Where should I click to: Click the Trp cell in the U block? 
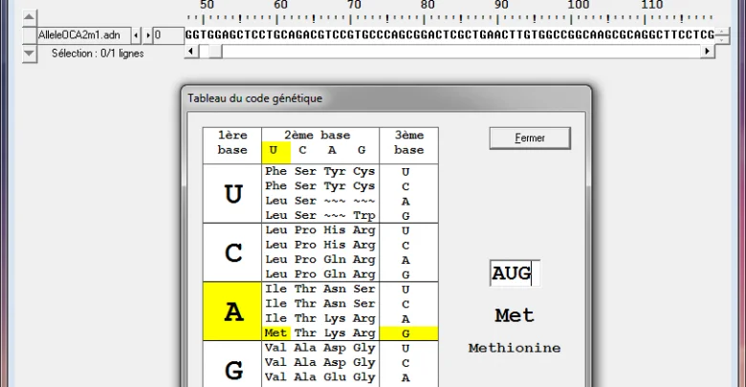click(x=364, y=215)
